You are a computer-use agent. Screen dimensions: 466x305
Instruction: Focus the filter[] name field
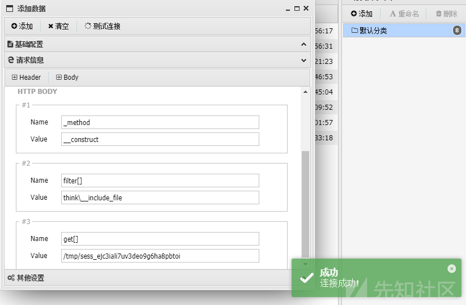(160, 181)
